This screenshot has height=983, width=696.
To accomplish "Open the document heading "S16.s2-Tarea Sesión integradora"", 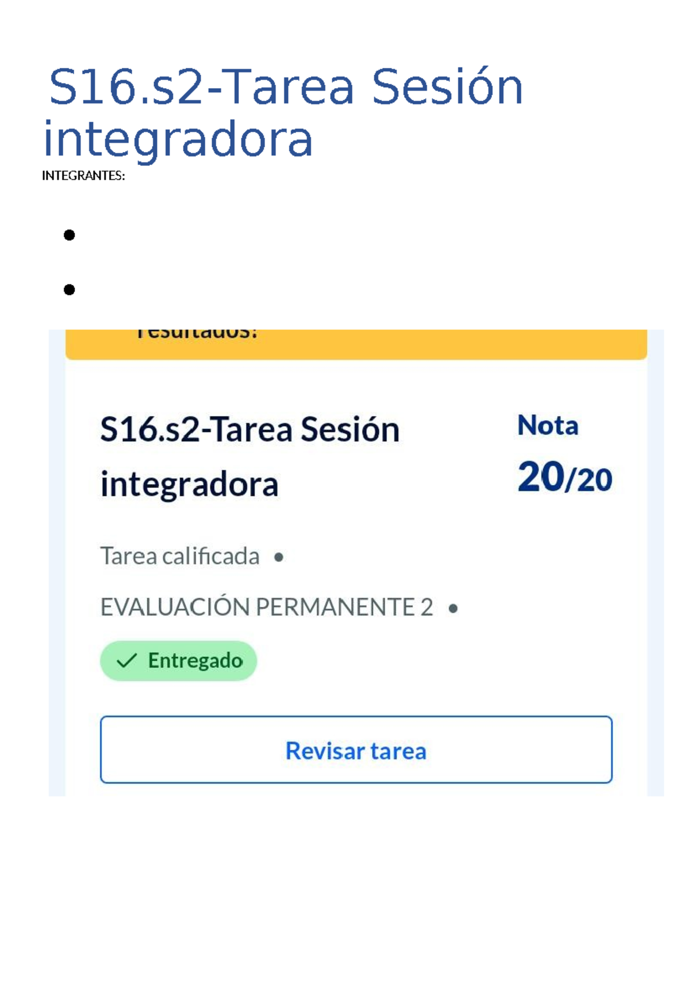I will (x=284, y=113).
